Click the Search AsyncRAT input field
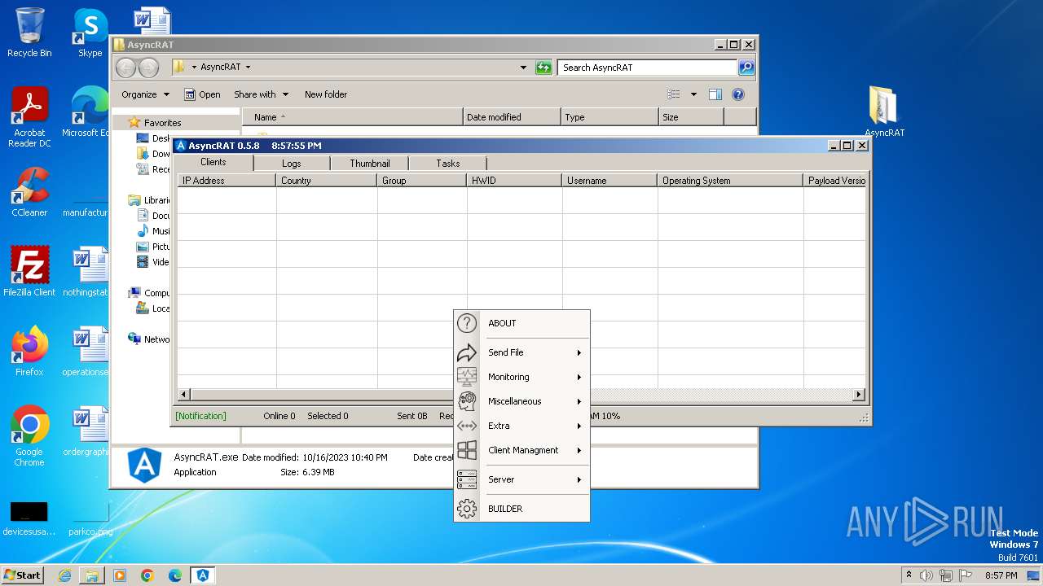Screen dimensions: 1043x586 click(648, 68)
